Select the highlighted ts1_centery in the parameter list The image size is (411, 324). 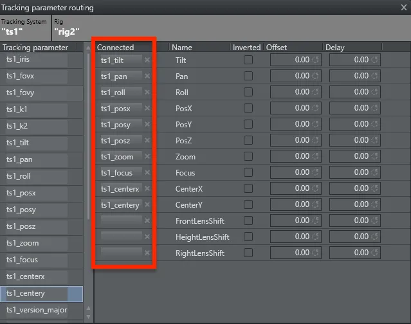coord(41,294)
